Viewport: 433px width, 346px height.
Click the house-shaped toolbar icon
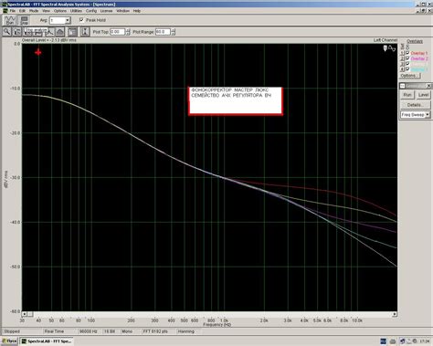60,32
